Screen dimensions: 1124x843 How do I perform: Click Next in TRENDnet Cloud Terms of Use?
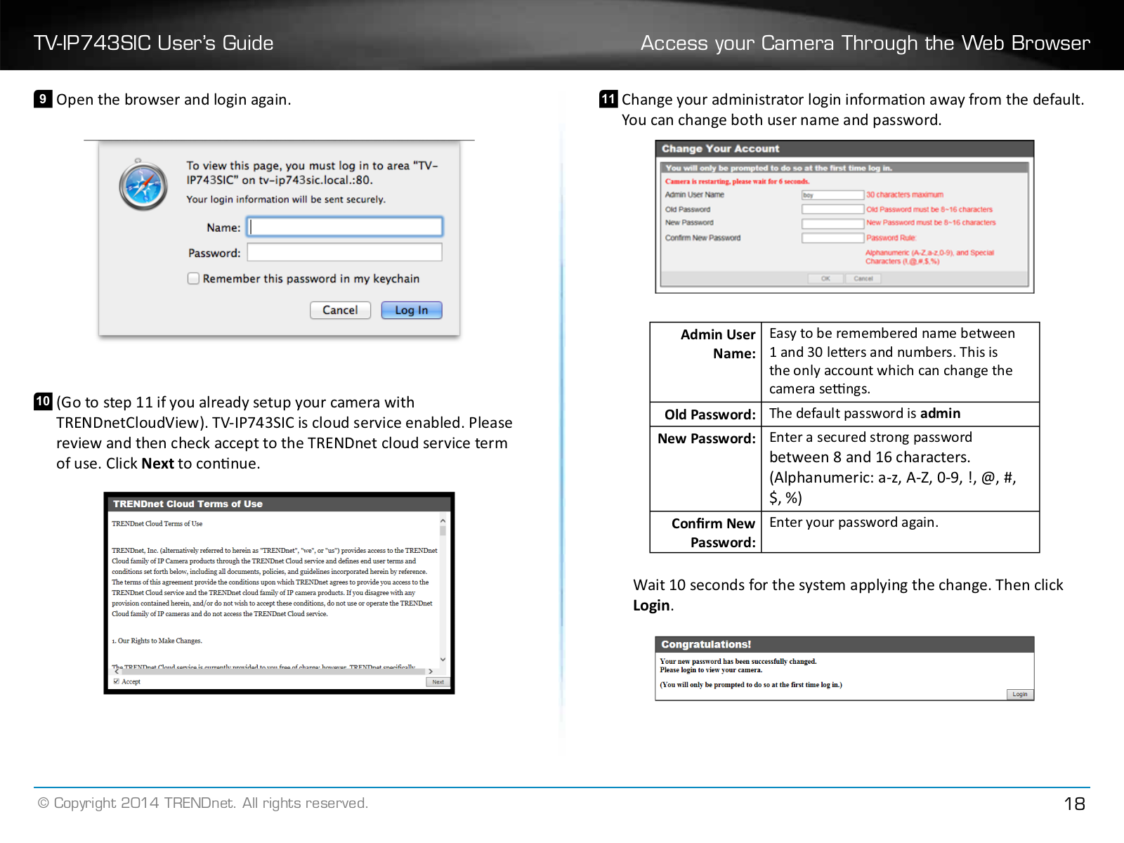pos(438,681)
